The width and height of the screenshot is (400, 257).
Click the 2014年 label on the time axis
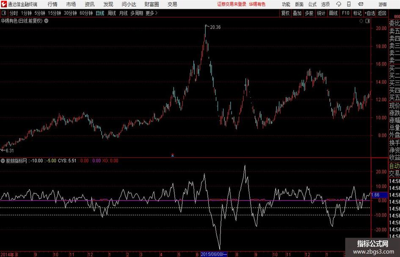(7, 254)
